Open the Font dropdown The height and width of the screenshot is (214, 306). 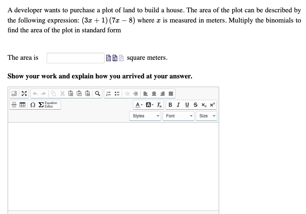[x=178, y=116]
